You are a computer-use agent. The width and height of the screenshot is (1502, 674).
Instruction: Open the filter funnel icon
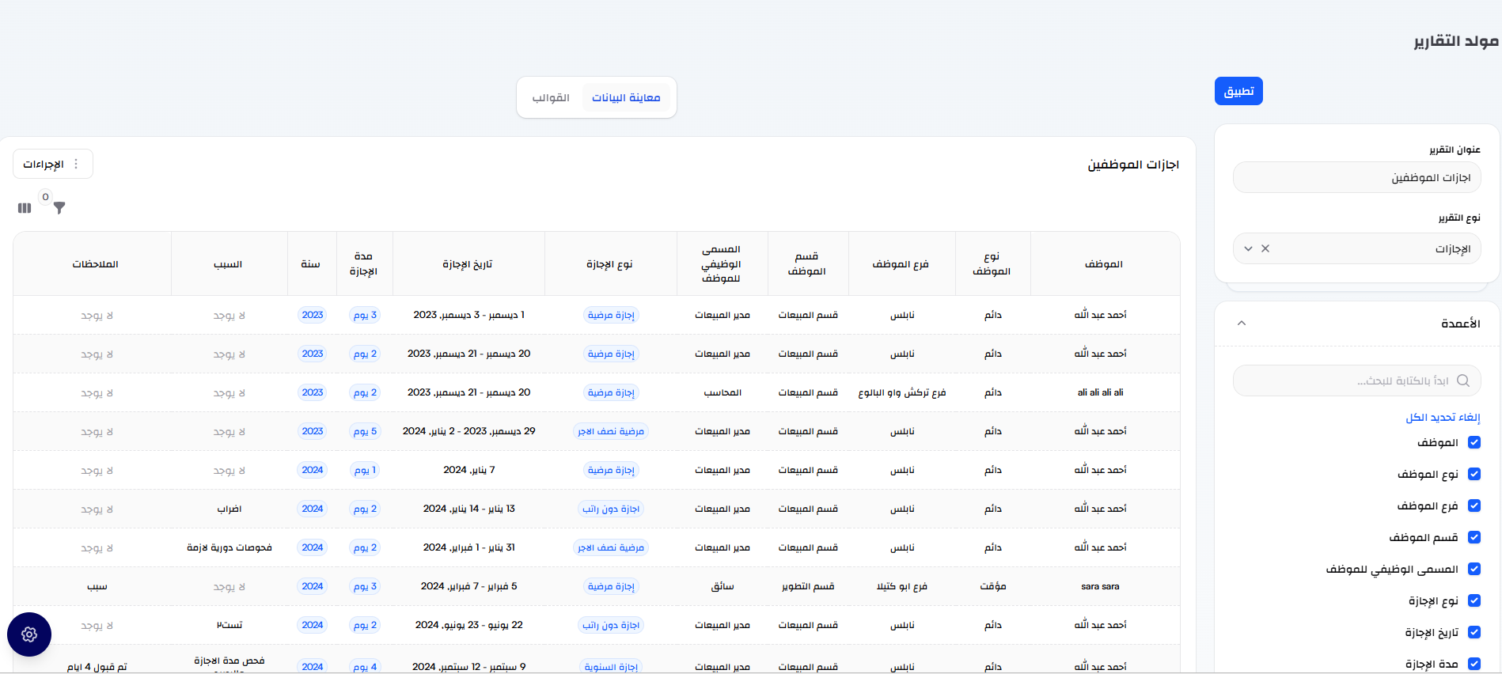click(59, 207)
